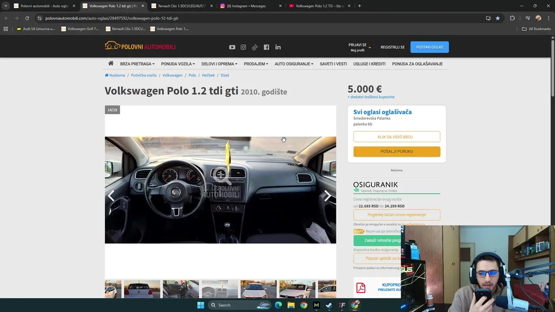Screen dimensions: 555x312
Task: Open PONUDA ZA OGLAŠAVANJE menu item
Action: [417, 64]
